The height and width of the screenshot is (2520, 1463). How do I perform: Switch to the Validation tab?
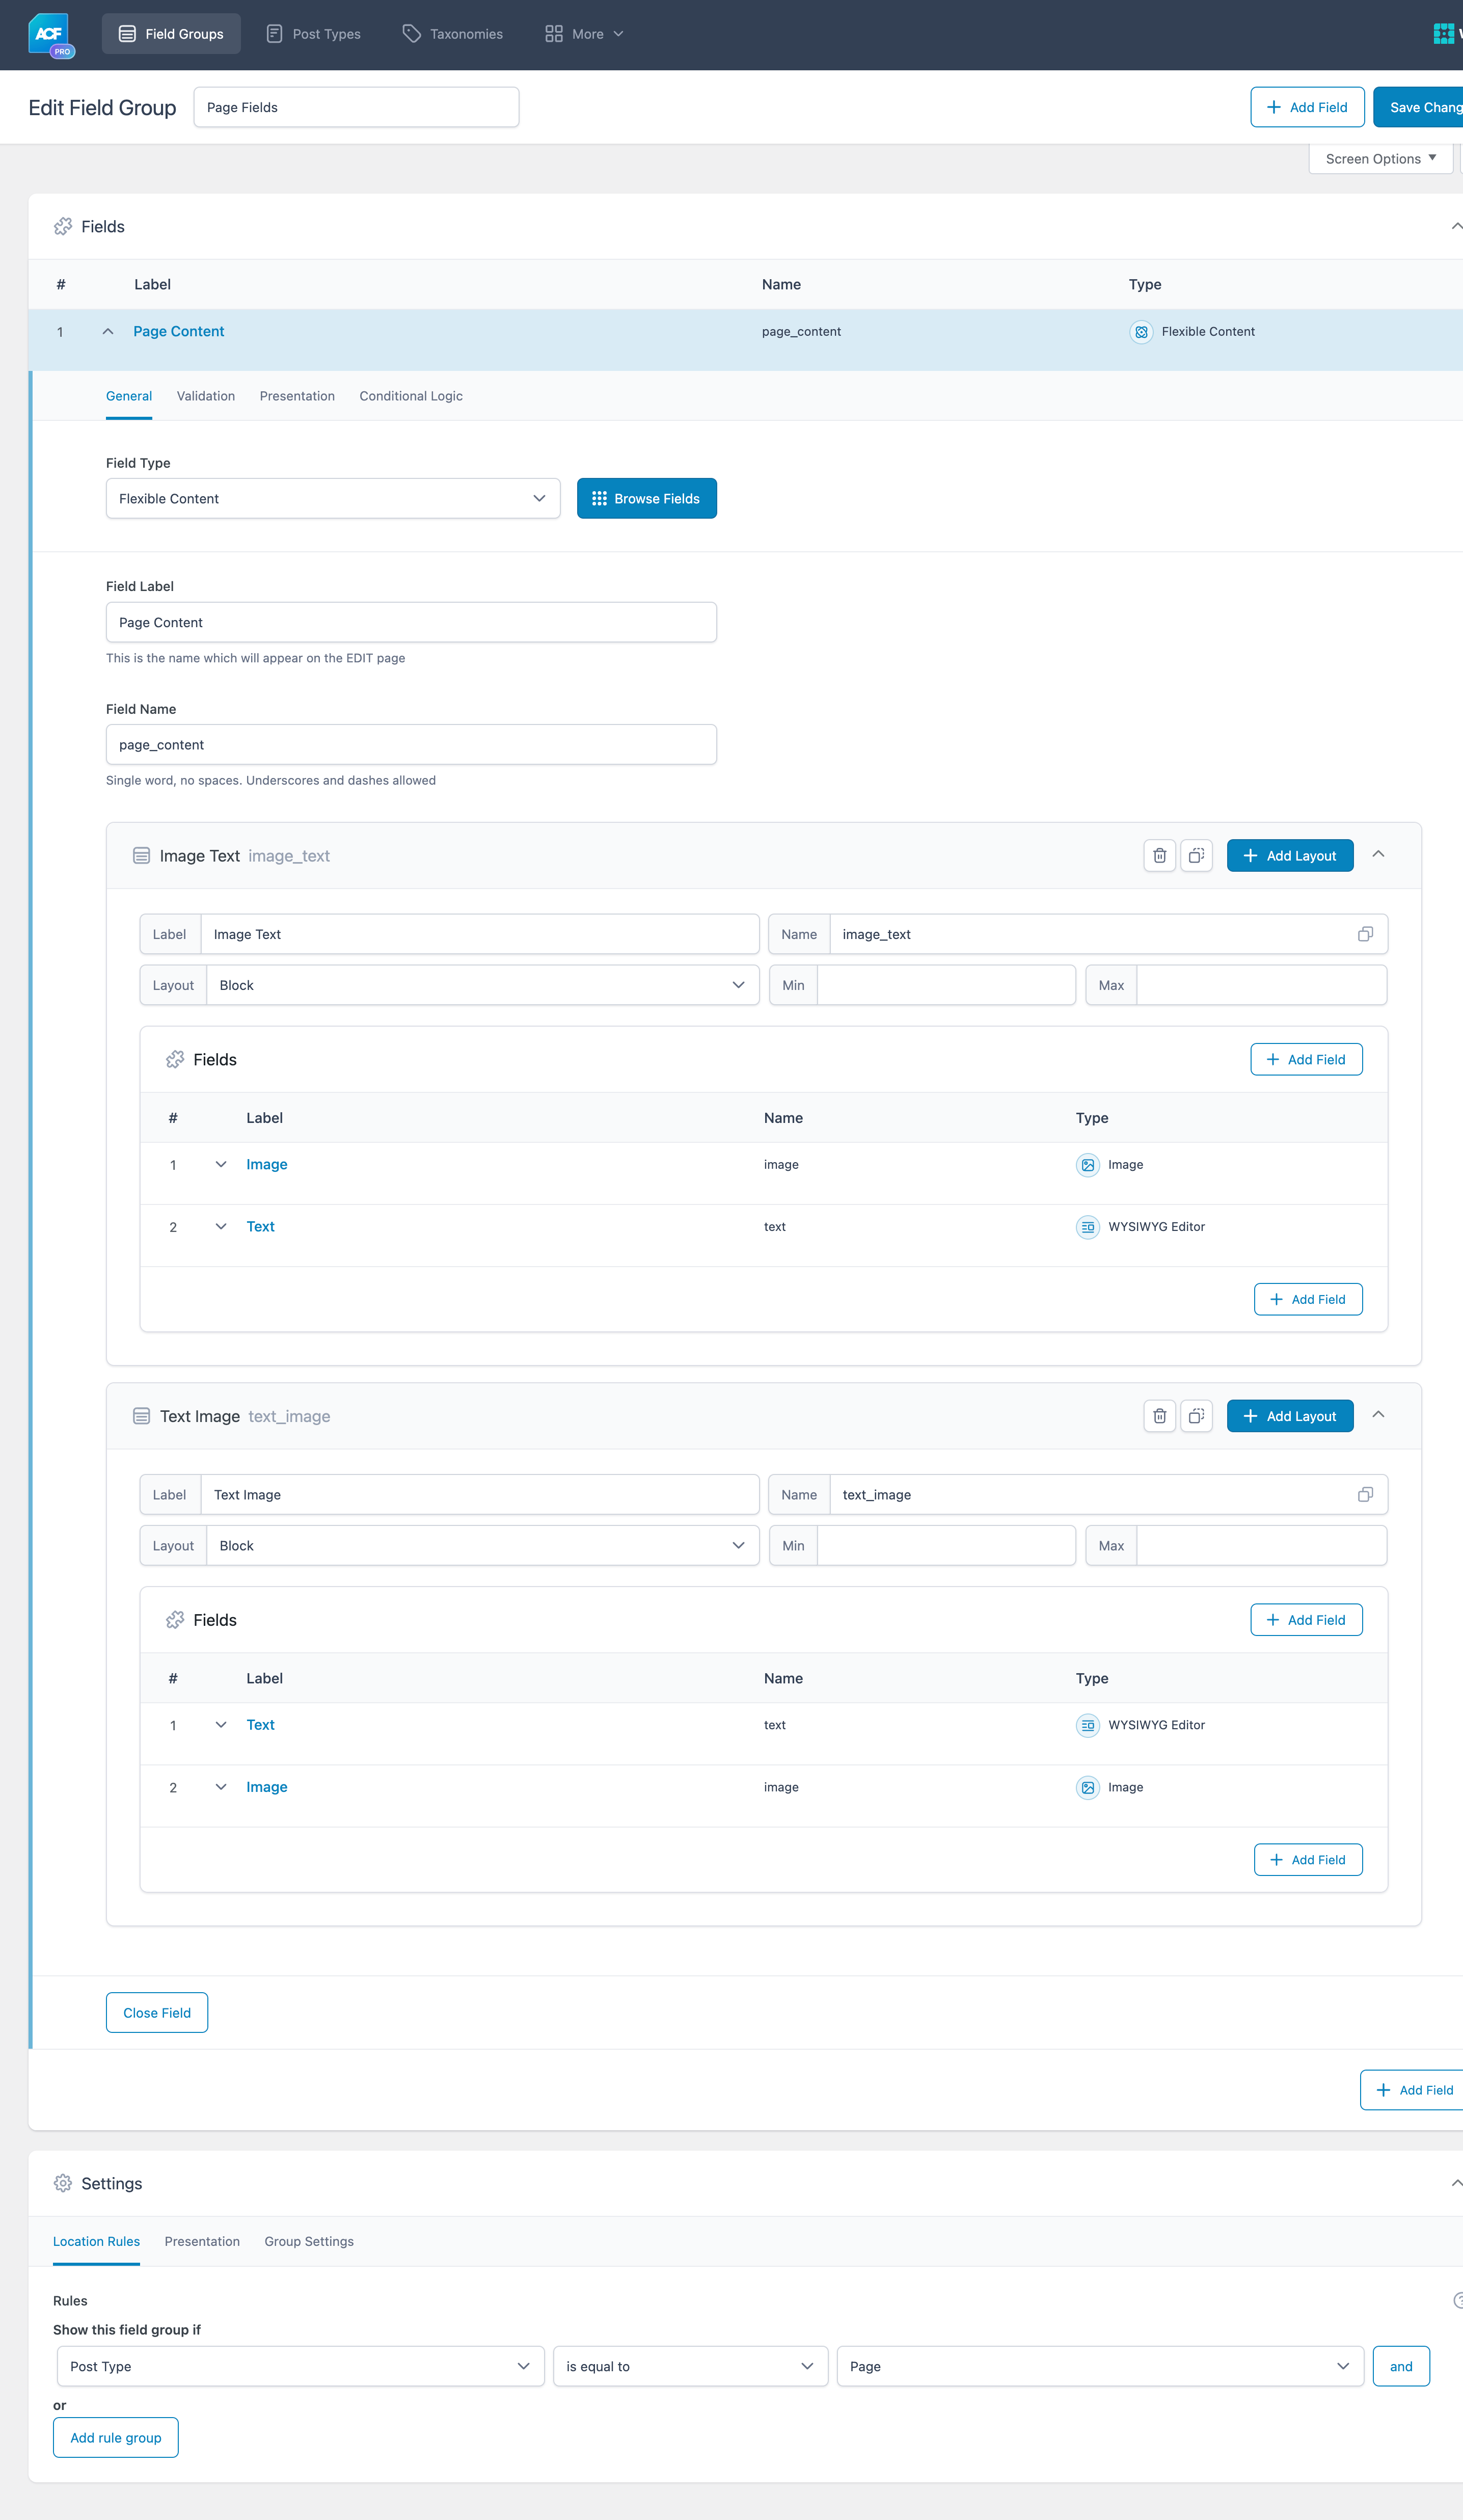point(206,396)
